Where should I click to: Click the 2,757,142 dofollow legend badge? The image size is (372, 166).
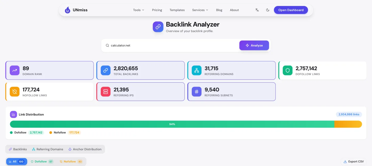pos(36,132)
